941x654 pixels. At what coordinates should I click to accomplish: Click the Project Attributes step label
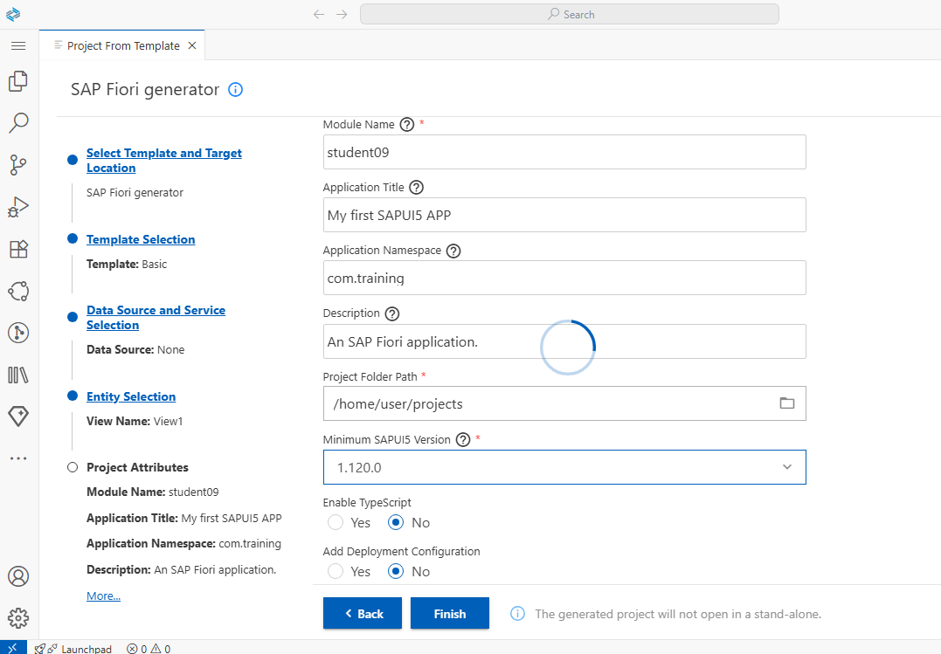click(137, 467)
